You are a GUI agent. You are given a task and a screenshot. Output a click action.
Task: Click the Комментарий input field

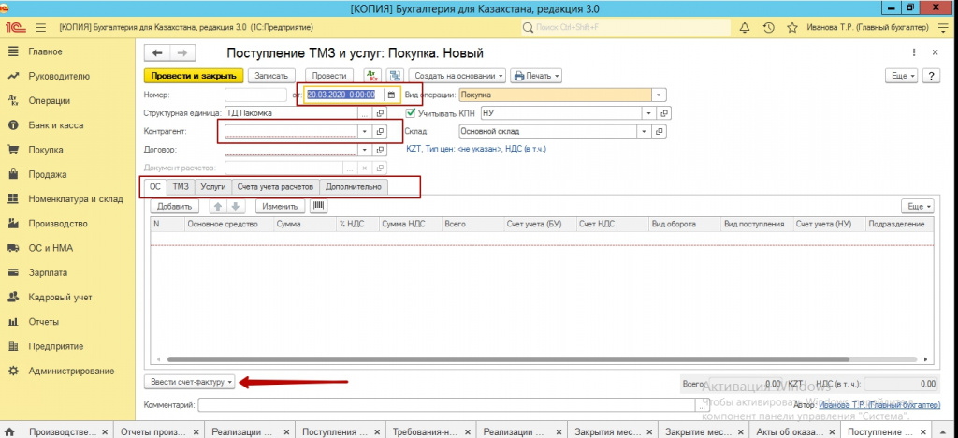tap(446, 405)
